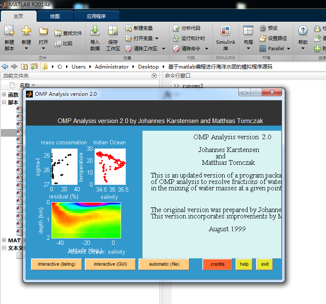
Task: Click the help button in OMP window
Action: tap(244, 264)
